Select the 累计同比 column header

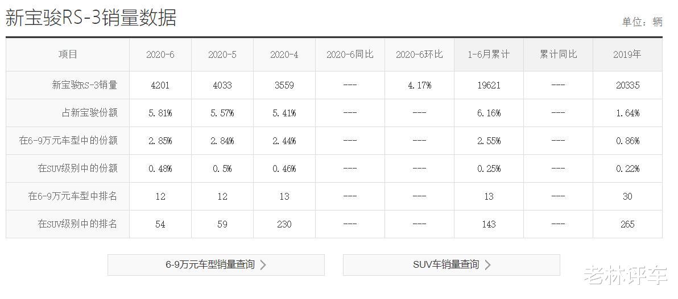(x=558, y=54)
